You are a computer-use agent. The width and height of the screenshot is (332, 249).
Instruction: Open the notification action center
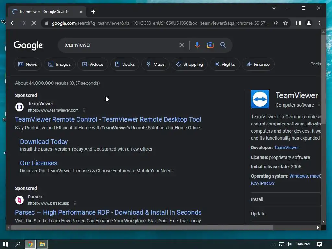(x=319, y=244)
